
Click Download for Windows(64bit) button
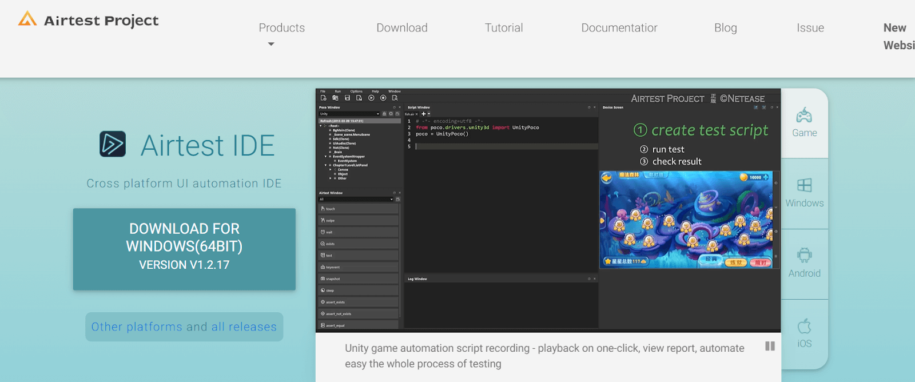click(x=184, y=249)
